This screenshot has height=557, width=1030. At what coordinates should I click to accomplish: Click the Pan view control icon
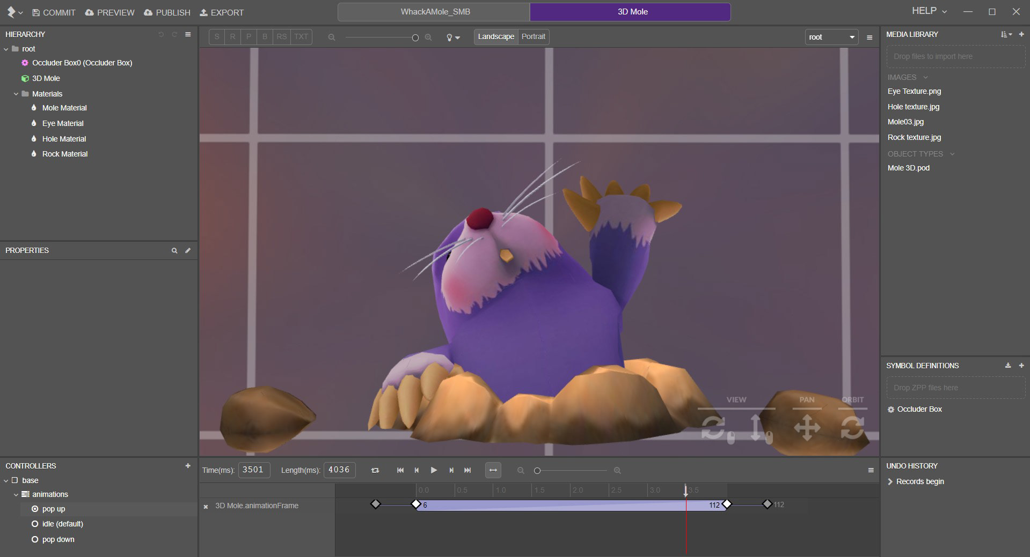pyautogui.click(x=807, y=428)
